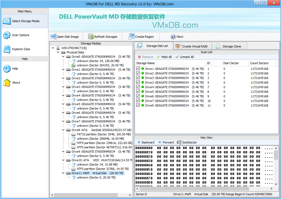Click the Drive0 disk icon in tree
The width and height of the screenshot is (281, 199).
click(68, 57)
